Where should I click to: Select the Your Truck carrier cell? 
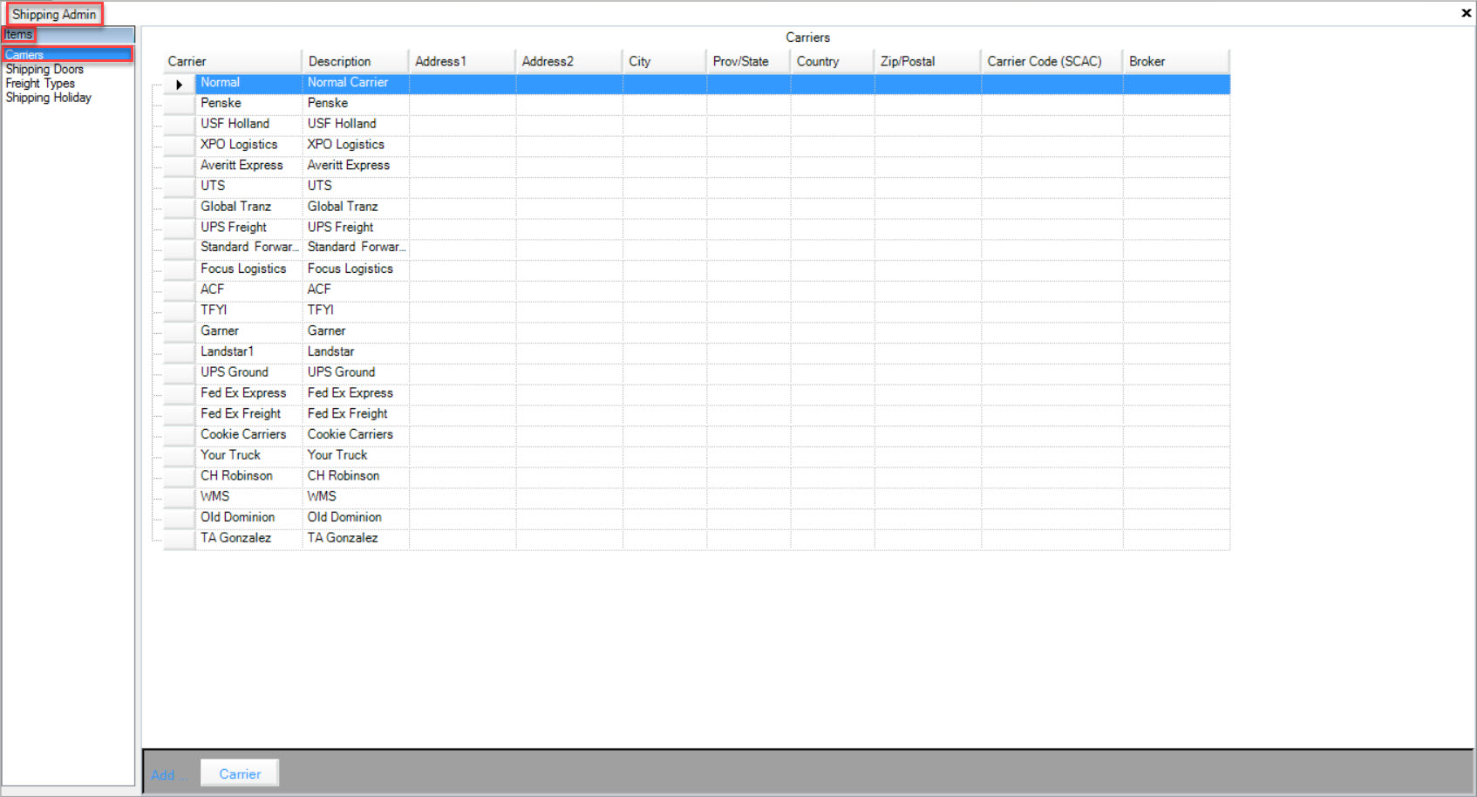pos(248,455)
